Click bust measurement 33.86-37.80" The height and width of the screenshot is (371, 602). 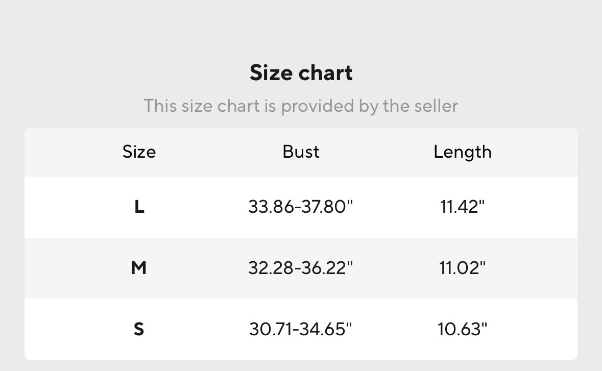click(301, 207)
